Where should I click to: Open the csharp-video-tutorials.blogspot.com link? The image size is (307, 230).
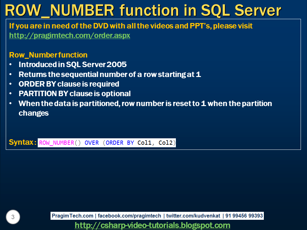pyautogui.click(x=153, y=225)
